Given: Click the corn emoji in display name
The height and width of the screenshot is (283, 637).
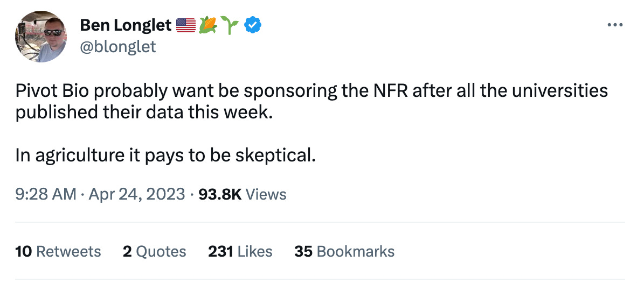Looking at the screenshot, I should 208,25.
